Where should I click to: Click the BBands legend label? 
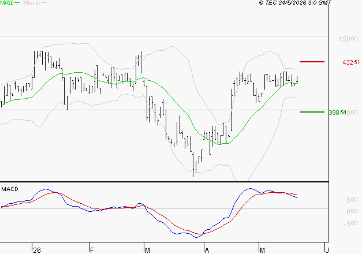[x=32, y=2]
